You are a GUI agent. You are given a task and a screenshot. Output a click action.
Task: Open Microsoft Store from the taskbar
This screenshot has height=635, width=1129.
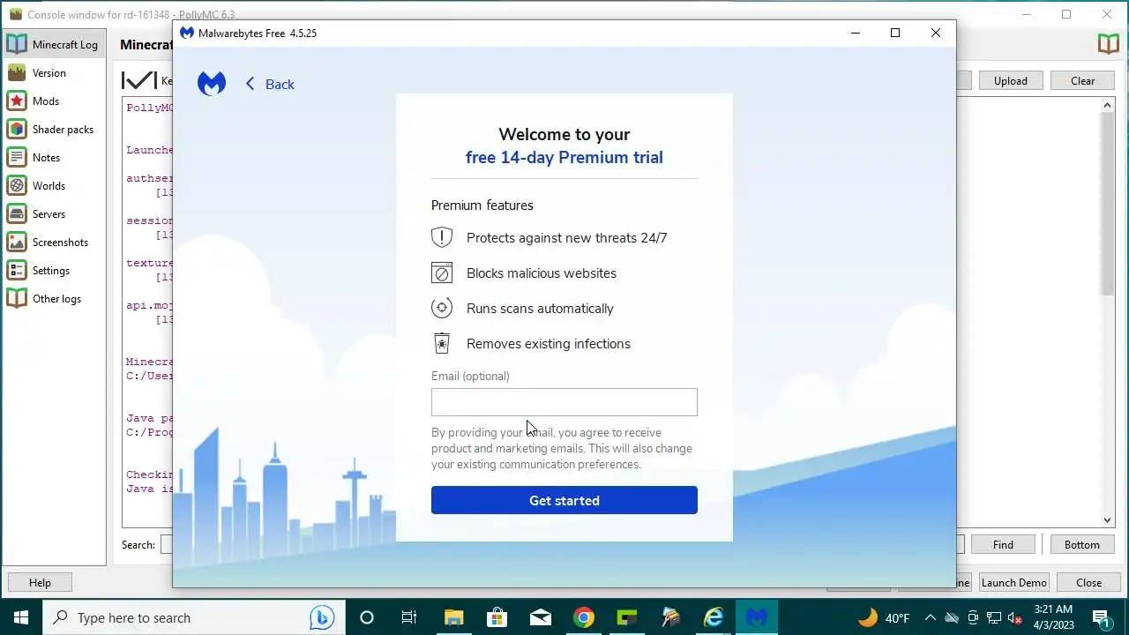click(x=497, y=617)
